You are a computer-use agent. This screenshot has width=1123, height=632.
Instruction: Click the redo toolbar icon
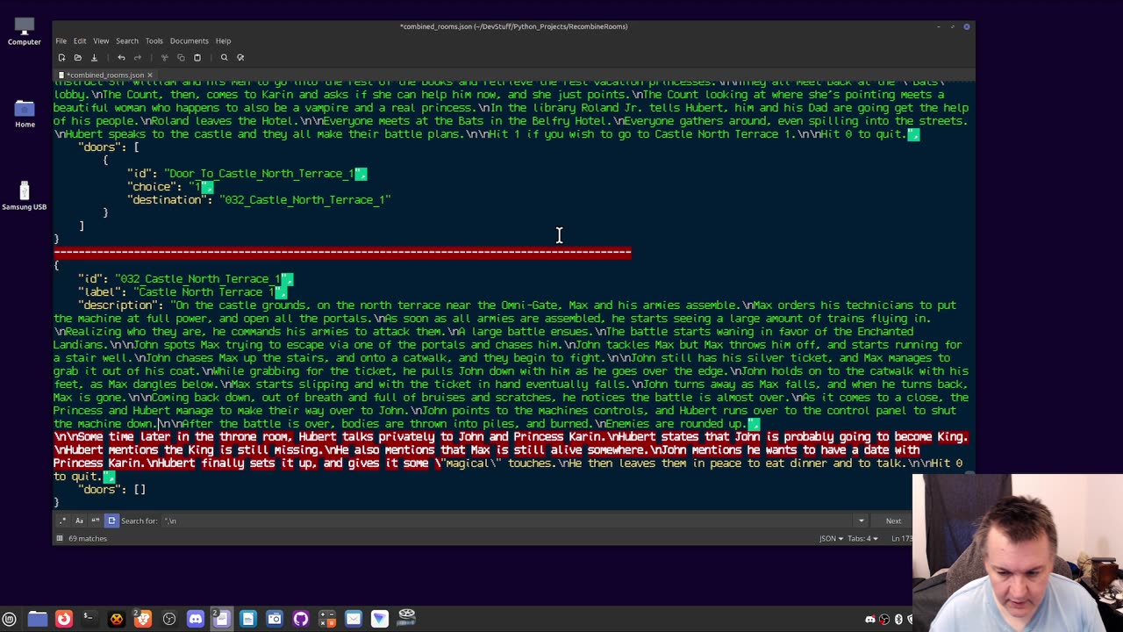click(137, 58)
